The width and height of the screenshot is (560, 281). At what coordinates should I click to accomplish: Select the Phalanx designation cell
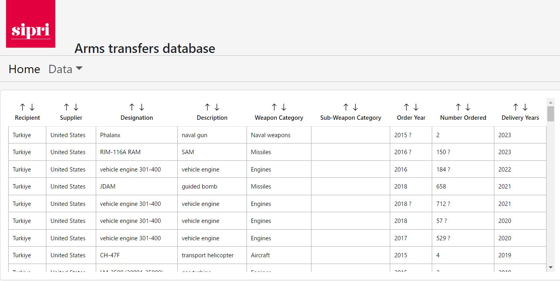pos(110,135)
